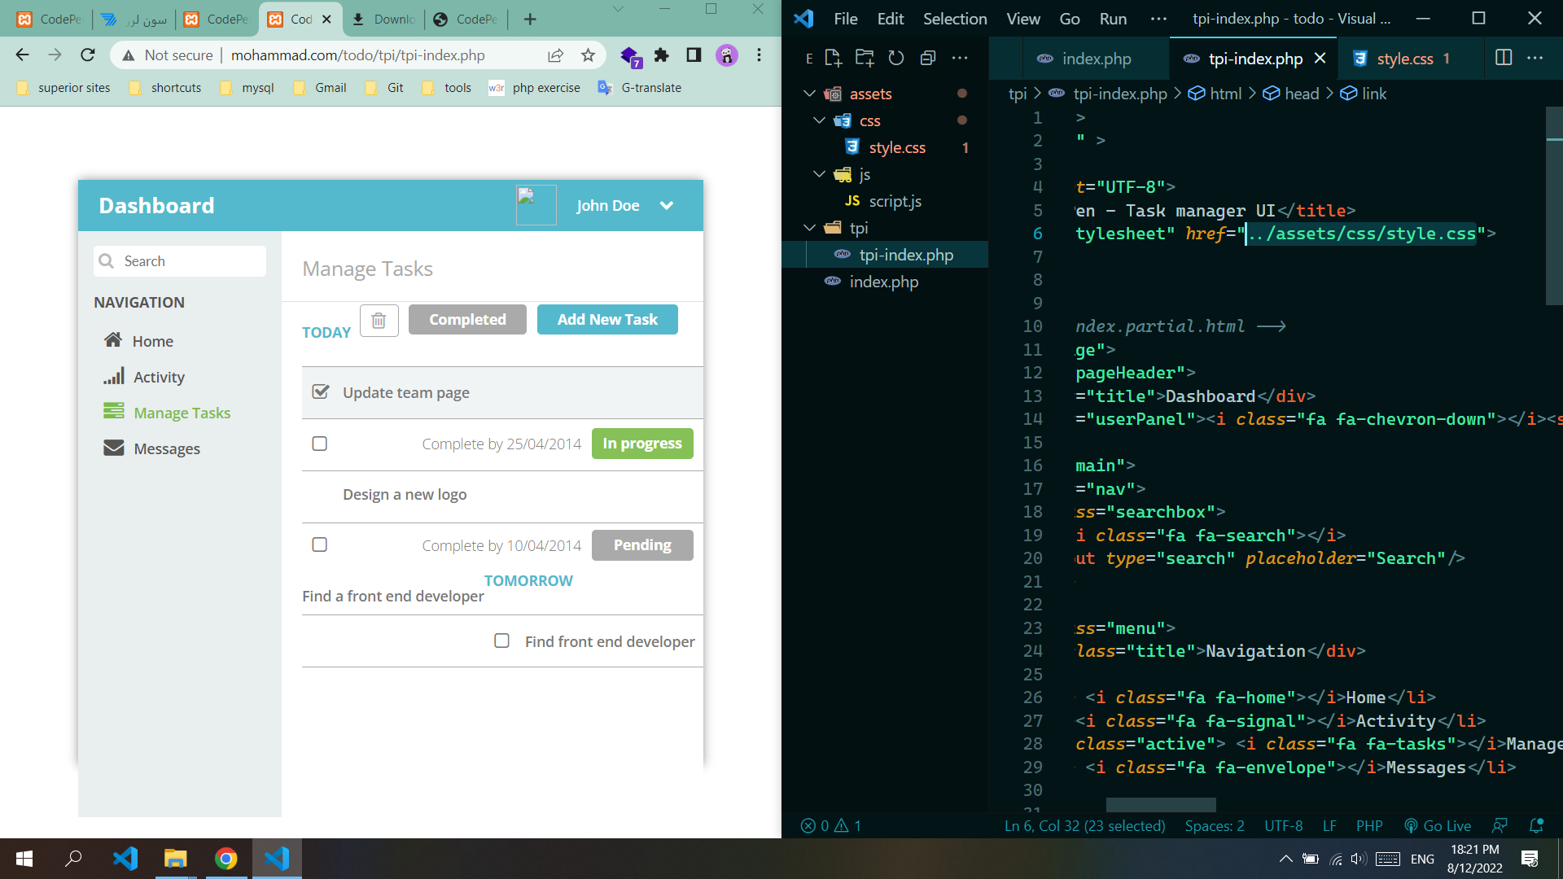1563x879 pixels.
Task: Click the dashboard Search input field
Action: (180, 261)
